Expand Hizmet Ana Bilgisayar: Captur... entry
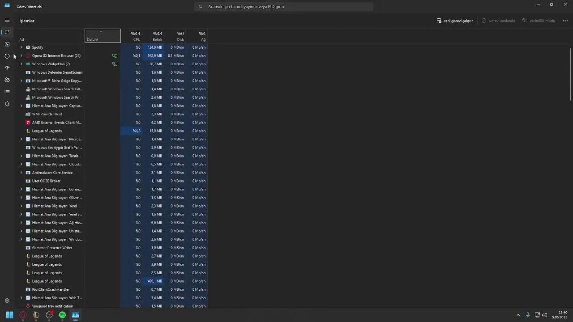573x322 pixels. tap(21, 106)
